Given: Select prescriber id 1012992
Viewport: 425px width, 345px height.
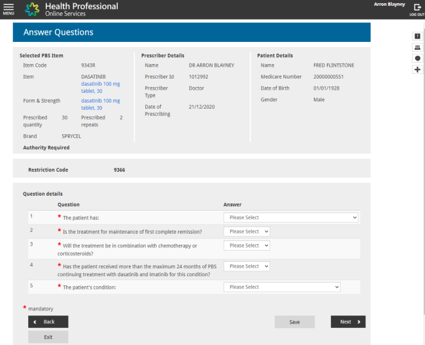Looking at the screenshot, I should pos(198,77).
